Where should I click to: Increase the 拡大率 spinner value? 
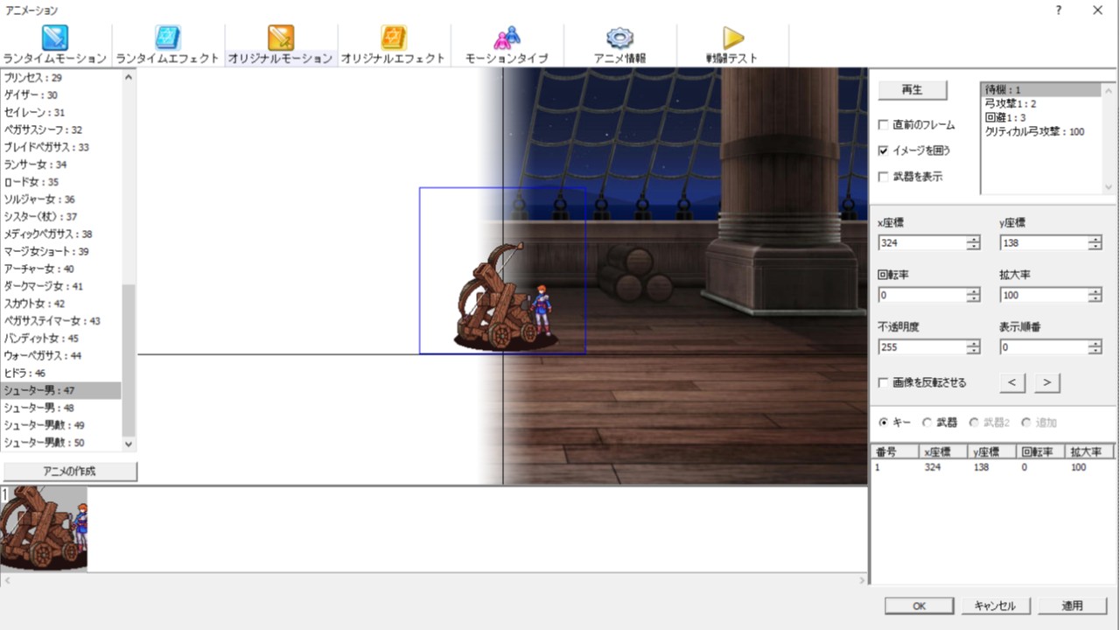[x=1095, y=291]
